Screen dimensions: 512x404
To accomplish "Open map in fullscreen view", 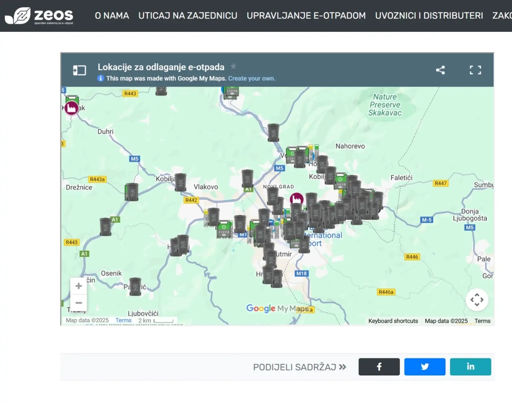I will (475, 70).
